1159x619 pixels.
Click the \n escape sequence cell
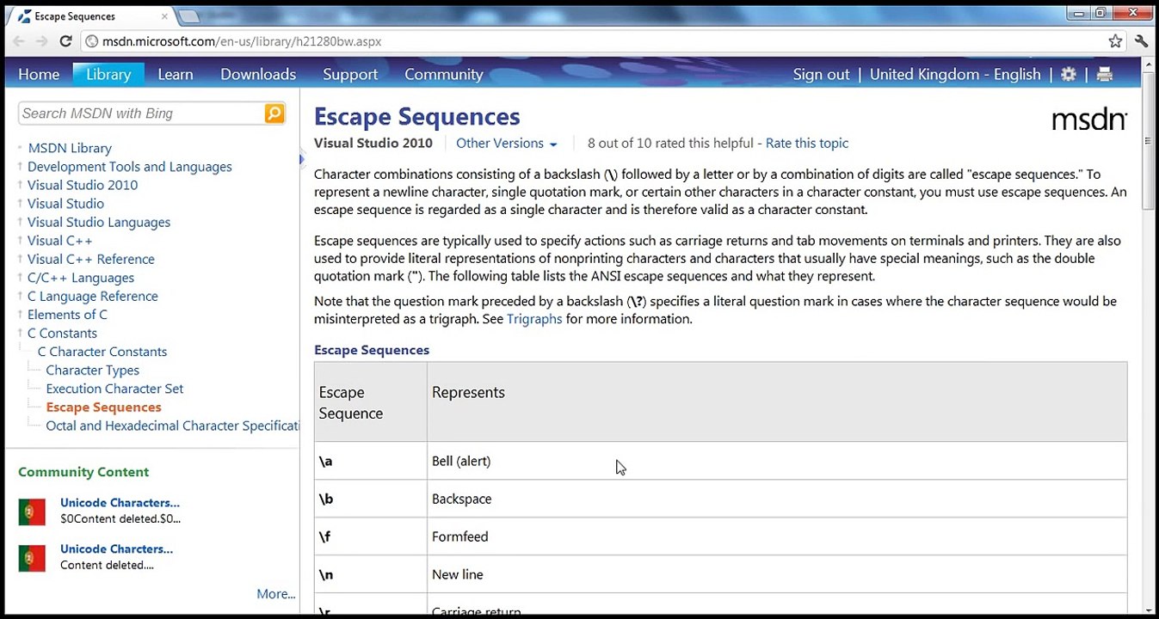[x=371, y=574]
